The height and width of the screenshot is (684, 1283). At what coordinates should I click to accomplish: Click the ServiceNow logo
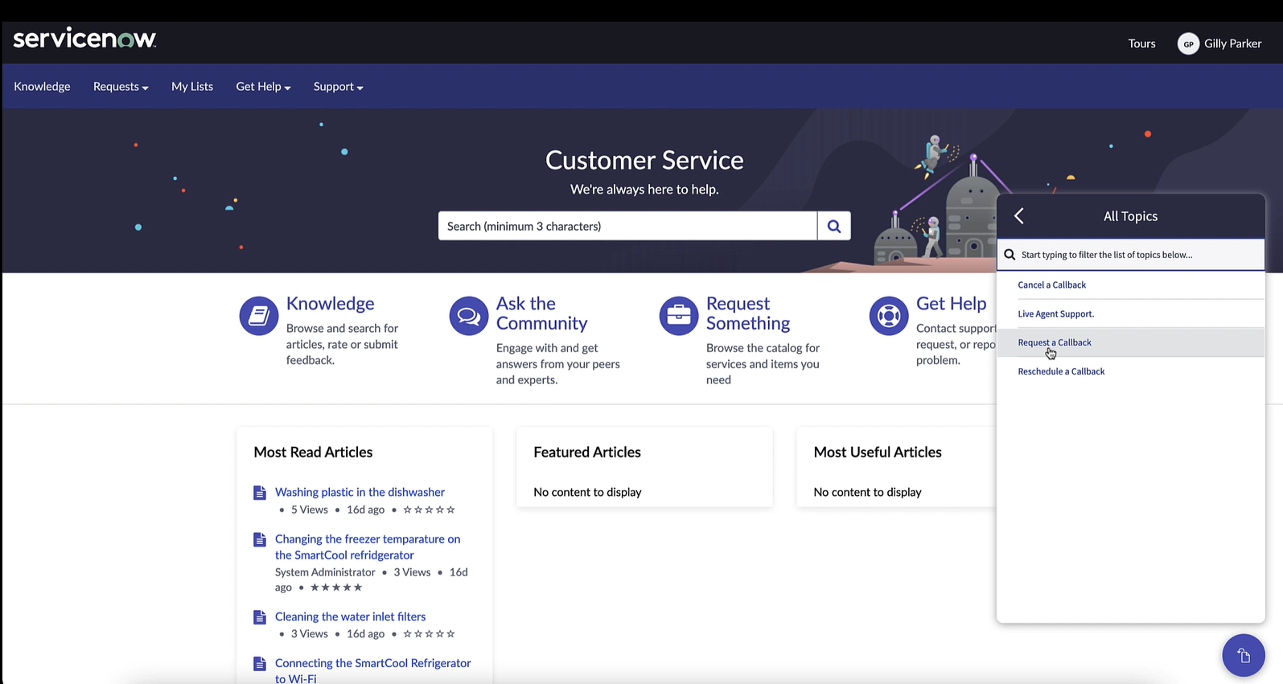pos(84,39)
